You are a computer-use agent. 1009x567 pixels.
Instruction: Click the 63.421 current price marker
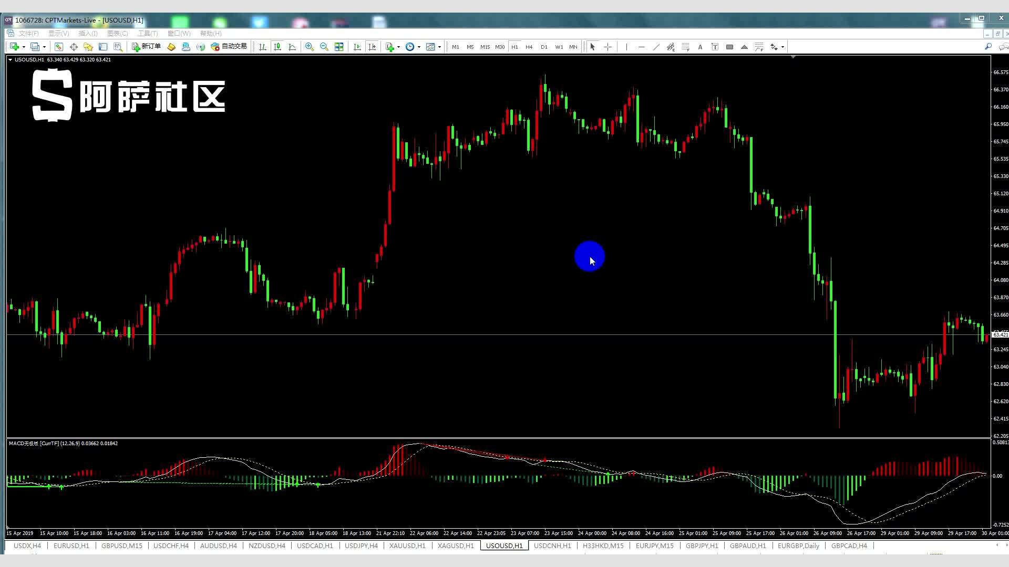point(1001,335)
